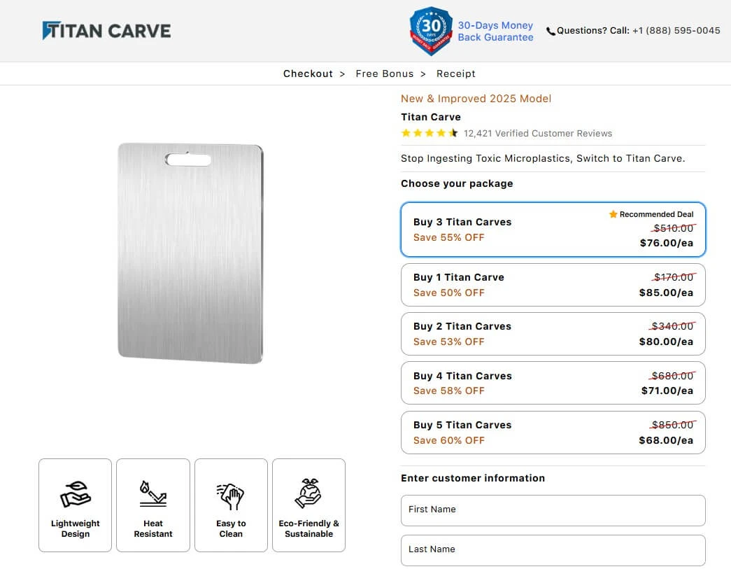Select the Buy 1 Titan Carve package
The width and height of the screenshot is (731, 569).
click(553, 284)
